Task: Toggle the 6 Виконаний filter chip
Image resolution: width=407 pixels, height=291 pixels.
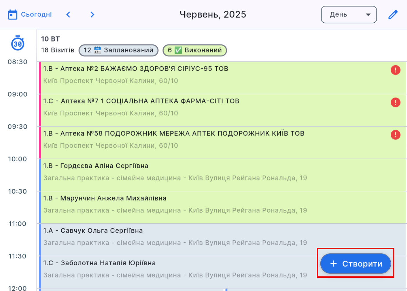Action: pyautogui.click(x=195, y=50)
